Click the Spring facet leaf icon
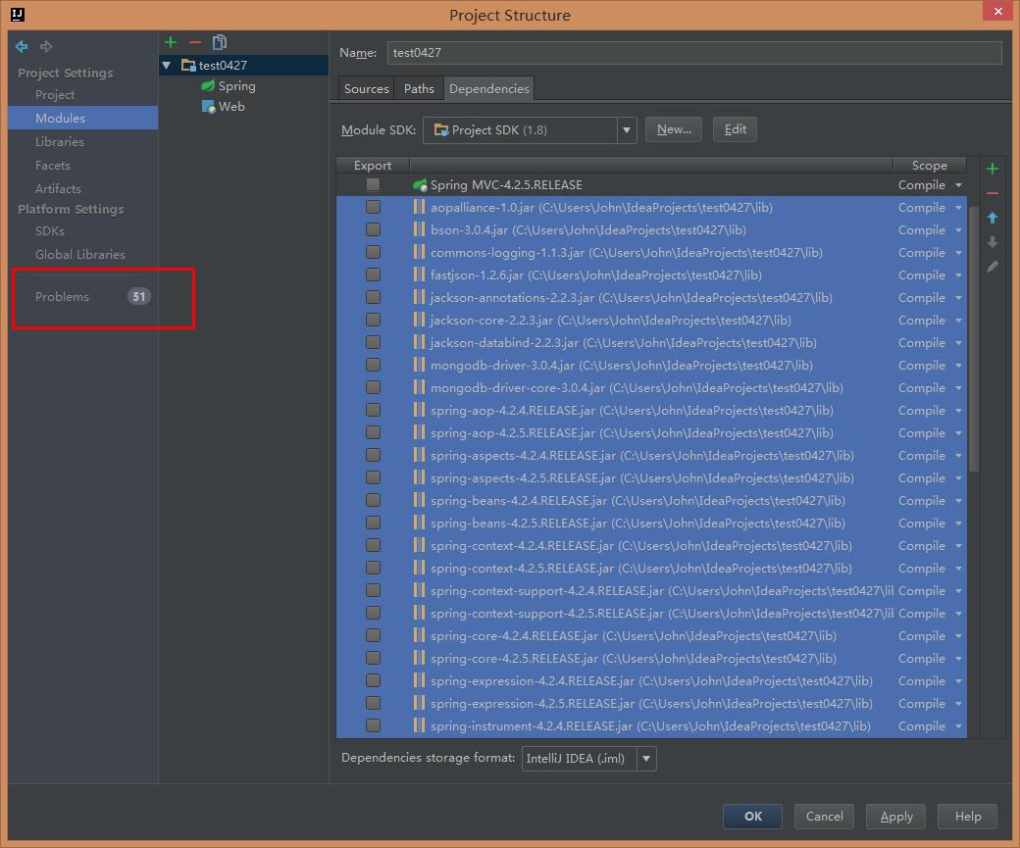This screenshot has height=848, width=1020. pyautogui.click(x=208, y=86)
